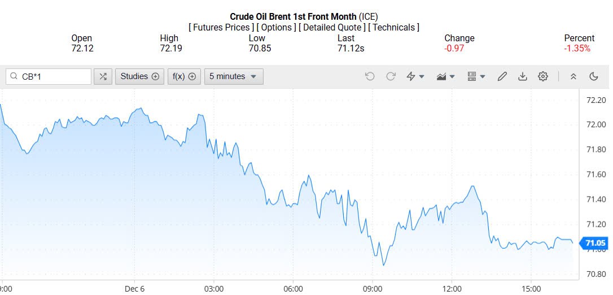Click the f(x) expression button
Viewport: 613px width, 295px height.
pos(184,76)
